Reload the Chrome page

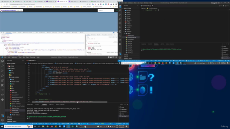click(7, 4)
